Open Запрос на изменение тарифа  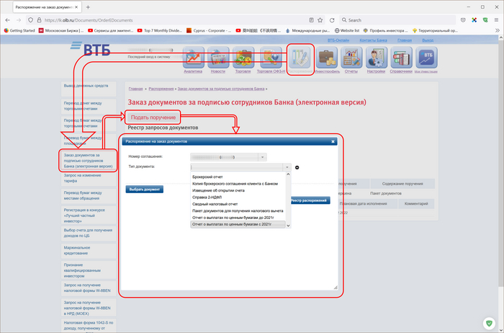point(89,178)
